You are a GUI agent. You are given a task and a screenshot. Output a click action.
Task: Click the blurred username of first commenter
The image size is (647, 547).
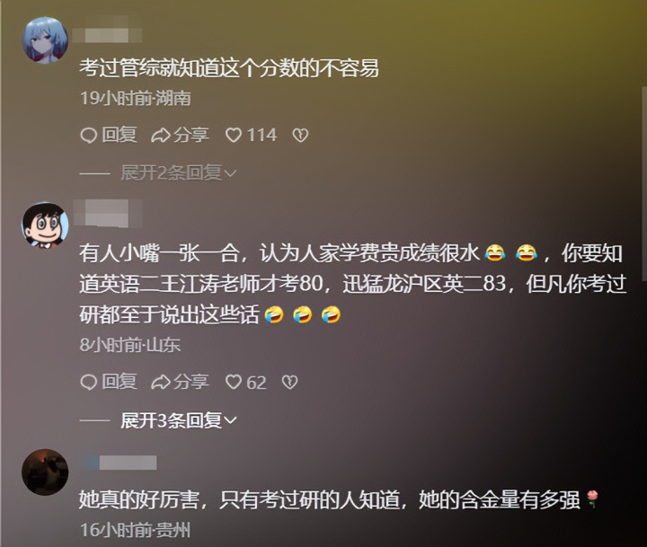(107, 35)
